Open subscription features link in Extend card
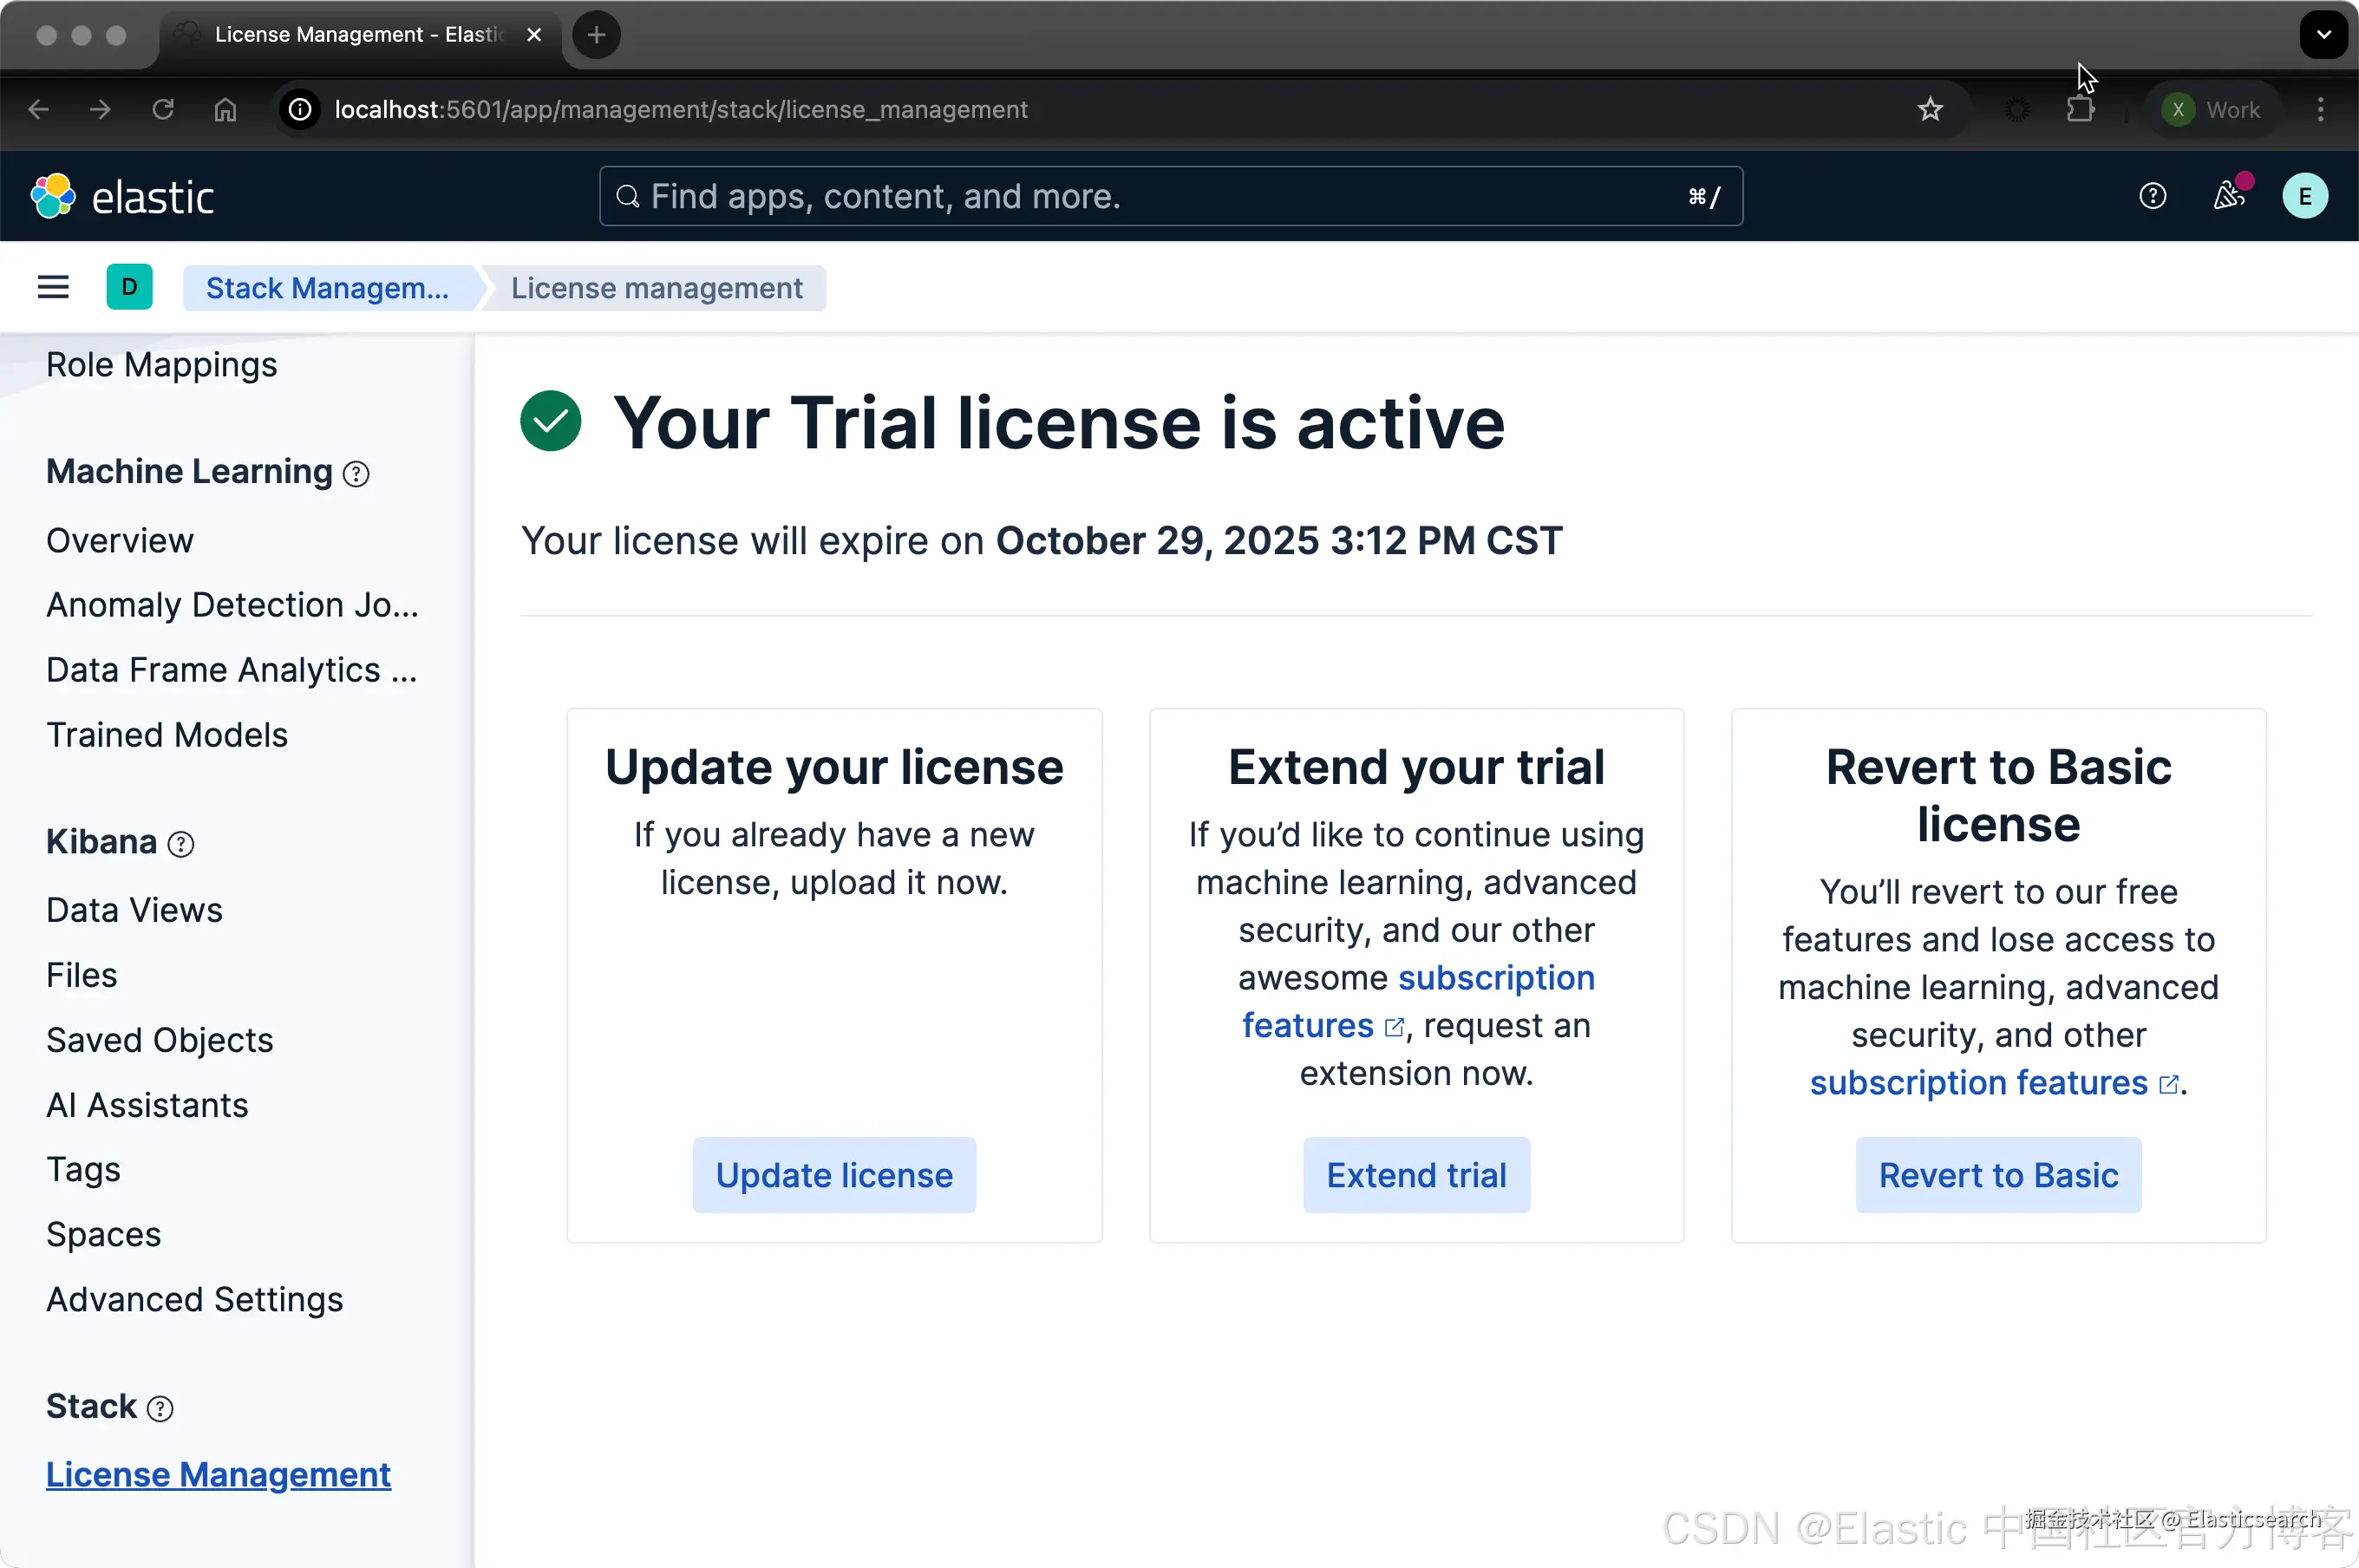Image resolution: width=2359 pixels, height=1568 pixels. (1417, 1002)
